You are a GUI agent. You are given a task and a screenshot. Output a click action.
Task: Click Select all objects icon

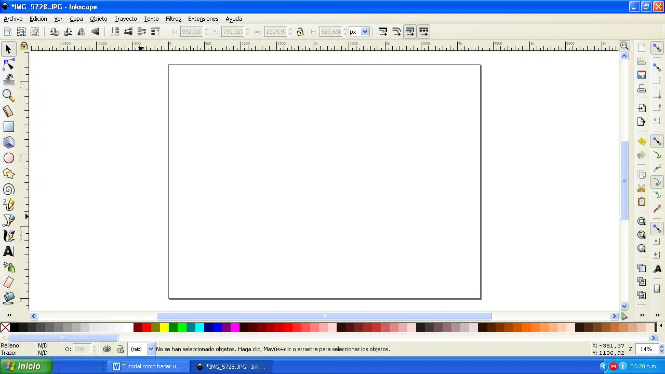[x=8, y=32]
